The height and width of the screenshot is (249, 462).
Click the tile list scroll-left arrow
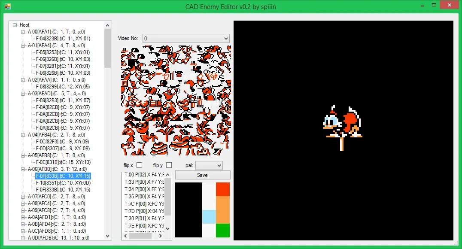click(x=126, y=236)
